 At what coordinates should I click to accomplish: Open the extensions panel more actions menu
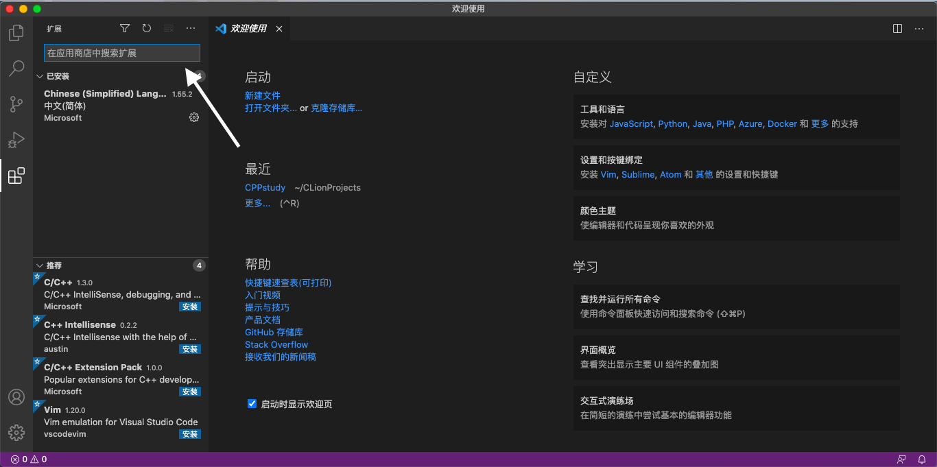tap(190, 28)
